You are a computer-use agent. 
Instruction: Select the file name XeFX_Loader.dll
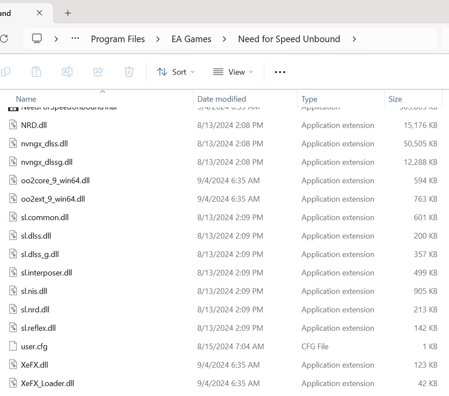click(48, 383)
